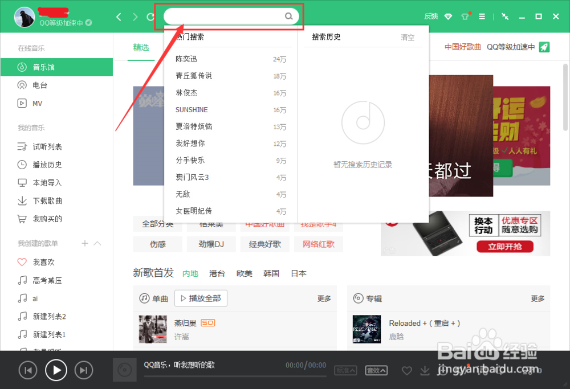Open the 中国好歌曲 link
Viewport: 570px width, 389px height.
point(462,47)
